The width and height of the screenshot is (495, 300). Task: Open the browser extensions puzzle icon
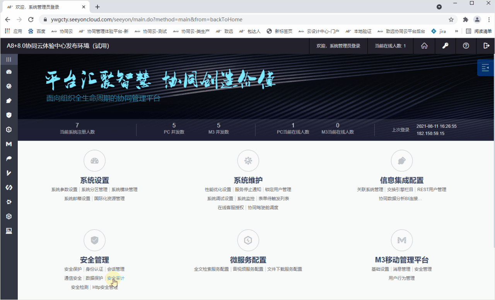click(x=466, y=19)
